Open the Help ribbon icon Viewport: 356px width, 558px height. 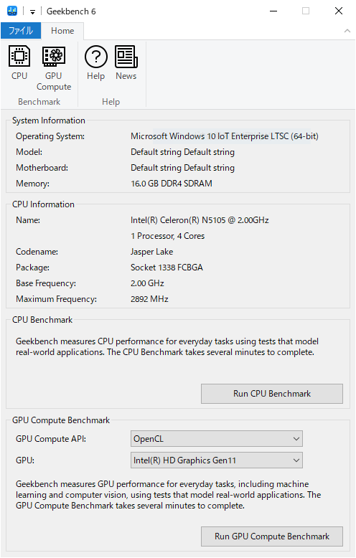(x=95, y=62)
